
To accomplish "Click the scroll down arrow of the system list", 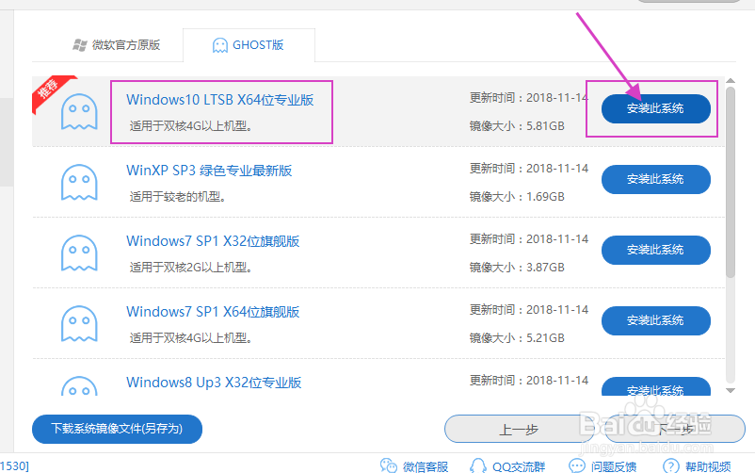I will (x=731, y=390).
